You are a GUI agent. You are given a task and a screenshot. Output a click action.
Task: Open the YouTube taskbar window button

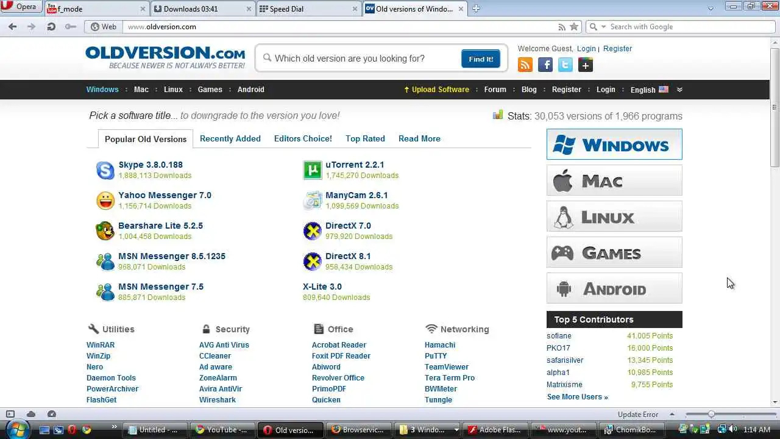point(222,430)
